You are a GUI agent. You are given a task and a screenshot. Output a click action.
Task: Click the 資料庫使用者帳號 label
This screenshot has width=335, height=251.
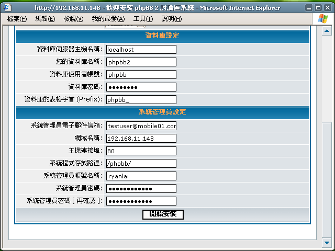click(75, 74)
